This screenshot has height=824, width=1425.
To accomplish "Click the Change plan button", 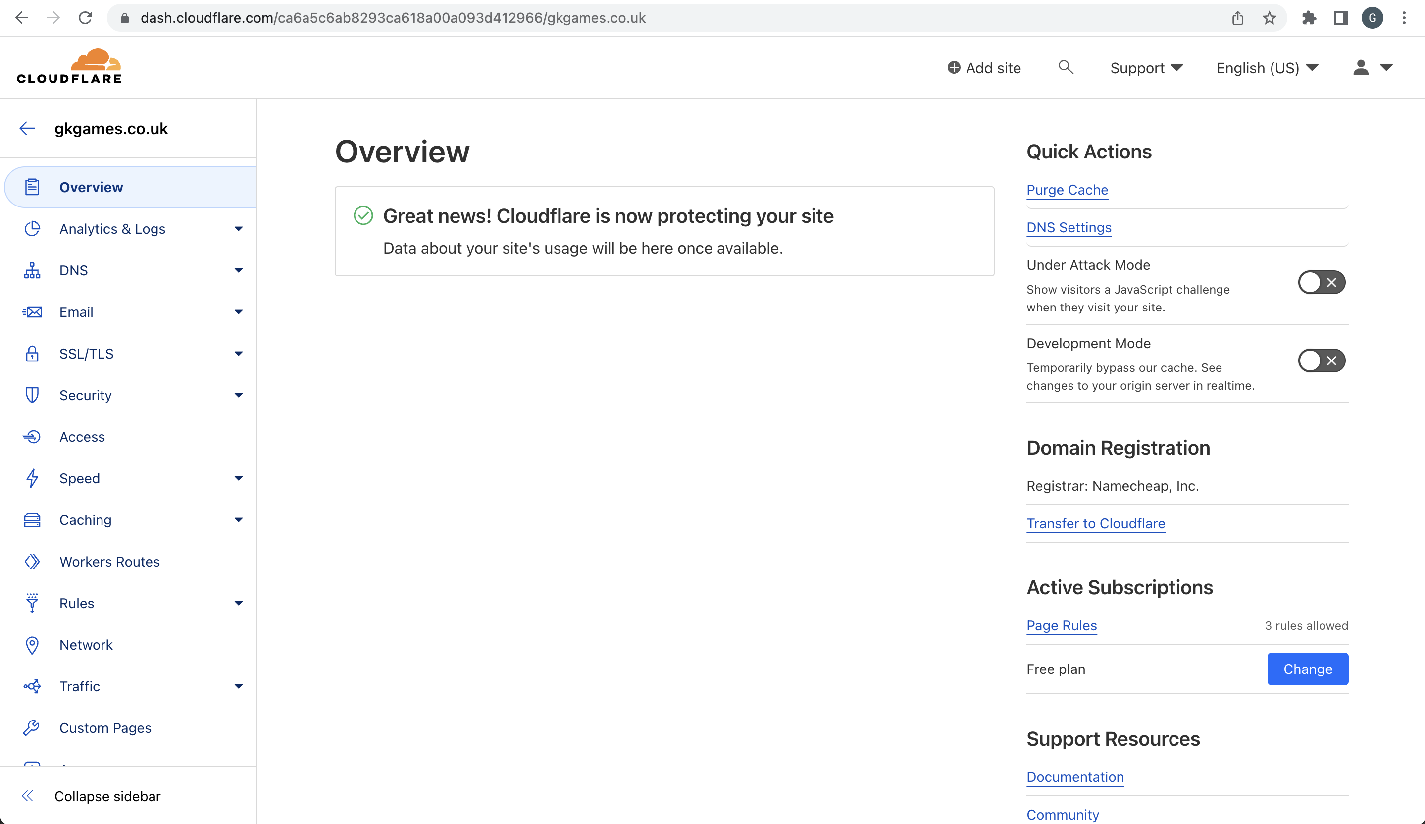I will click(1307, 669).
